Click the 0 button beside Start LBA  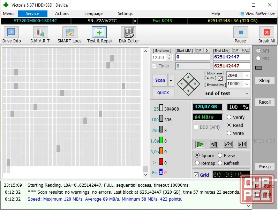pos(206,50)
